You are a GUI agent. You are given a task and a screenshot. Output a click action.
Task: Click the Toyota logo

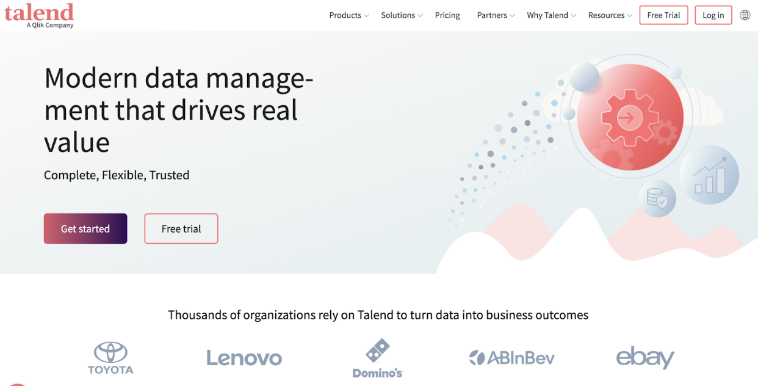[x=110, y=358]
